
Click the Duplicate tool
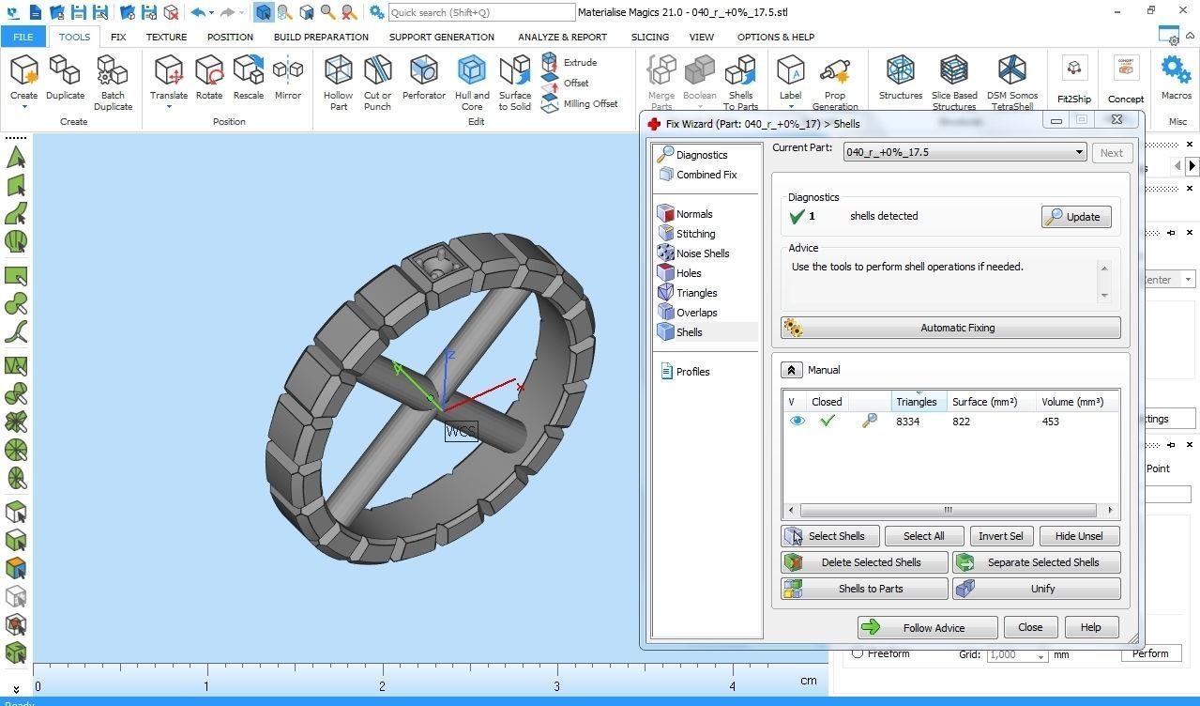pyautogui.click(x=65, y=78)
